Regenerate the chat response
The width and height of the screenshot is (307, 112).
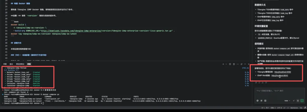pyautogui.click(x=260, y=83)
